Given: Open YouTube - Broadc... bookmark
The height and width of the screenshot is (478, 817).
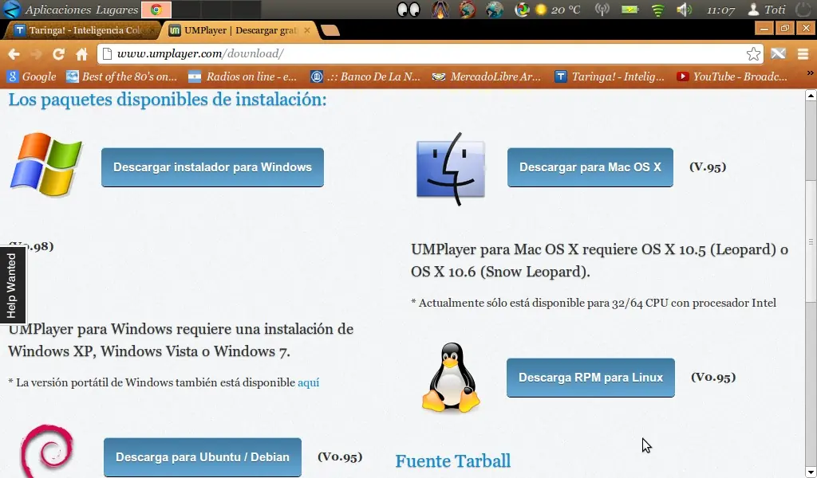Looking at the screenshot, I should pyautogui.click(x=732, y=76).
